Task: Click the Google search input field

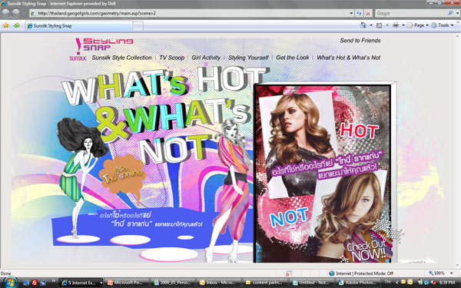Action: 411,13
